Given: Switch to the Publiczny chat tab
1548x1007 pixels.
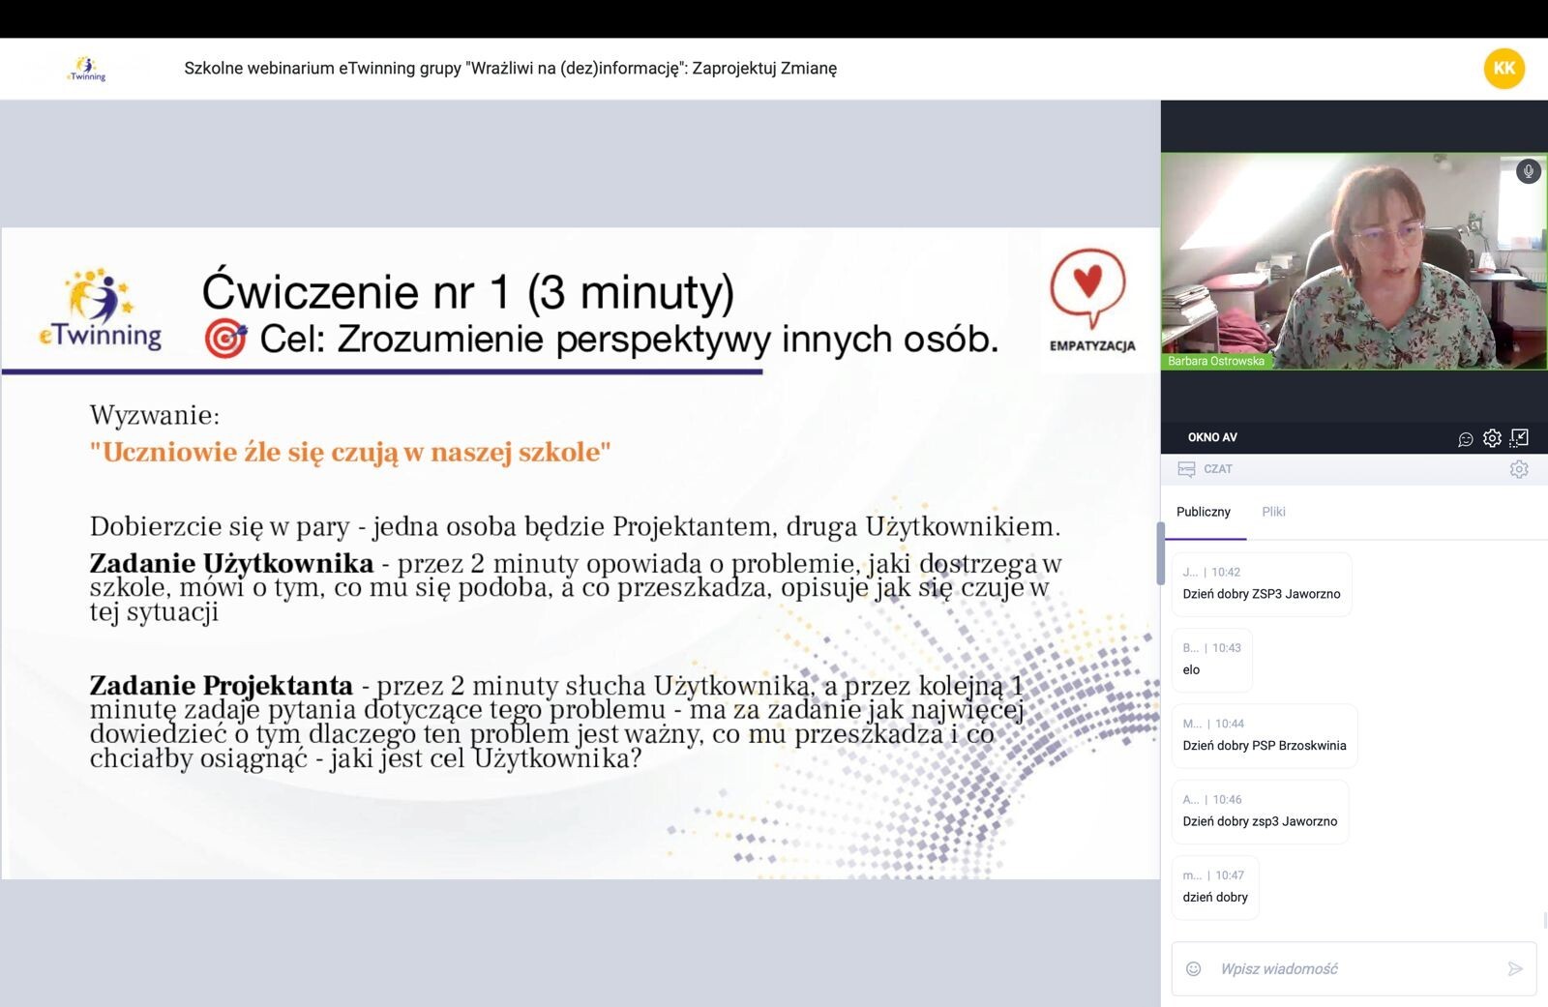Looking at the screenshot, I should click(1203, 512).
